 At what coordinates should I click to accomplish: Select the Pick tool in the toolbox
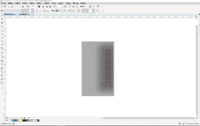2,15
